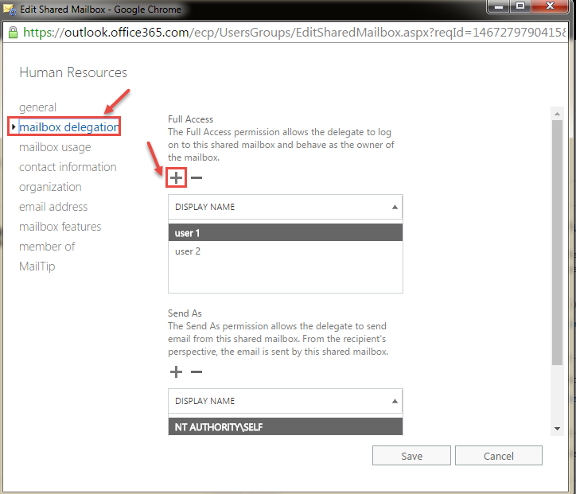
Task: Click the scrollbar up arrow
Action: [557, 114]
